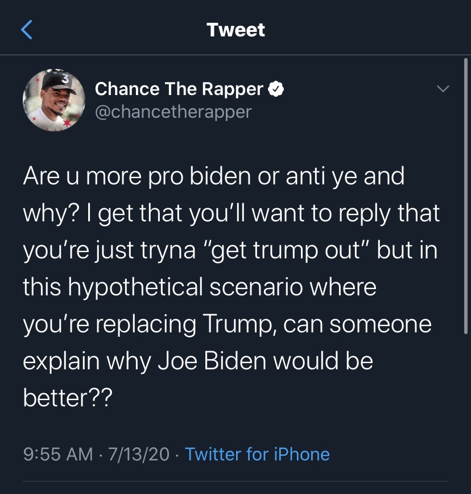Open Chance The Rapper's profile picture

pyautogui.click(x=53, y=100)
